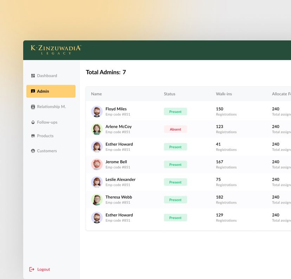Select Jerome Bell's profile avatar
The height and width of the screenshot is (279, 291).
(x=97, y=164)
